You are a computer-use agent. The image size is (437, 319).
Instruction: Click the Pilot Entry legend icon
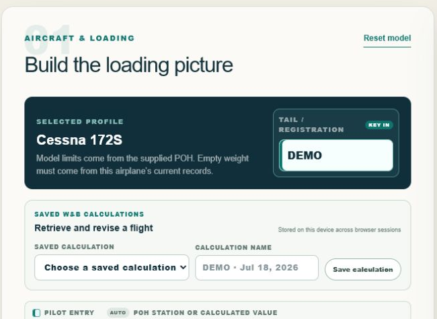(x=36, y=312)
